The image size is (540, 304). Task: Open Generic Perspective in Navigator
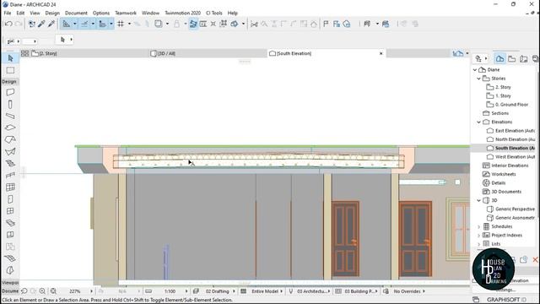(x=515, y=209)
